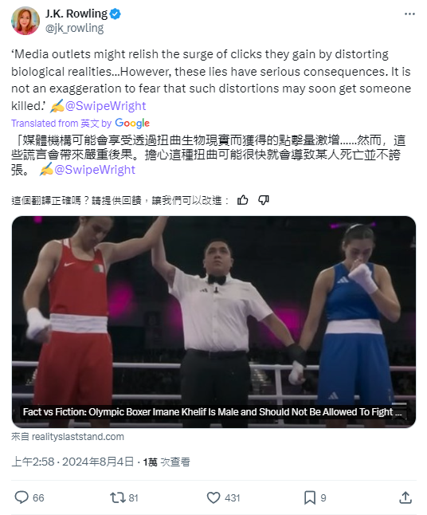This screenshot has height=515, width=427.
Task: Click the J.K. Rowling display name
Action: point(76,14)
